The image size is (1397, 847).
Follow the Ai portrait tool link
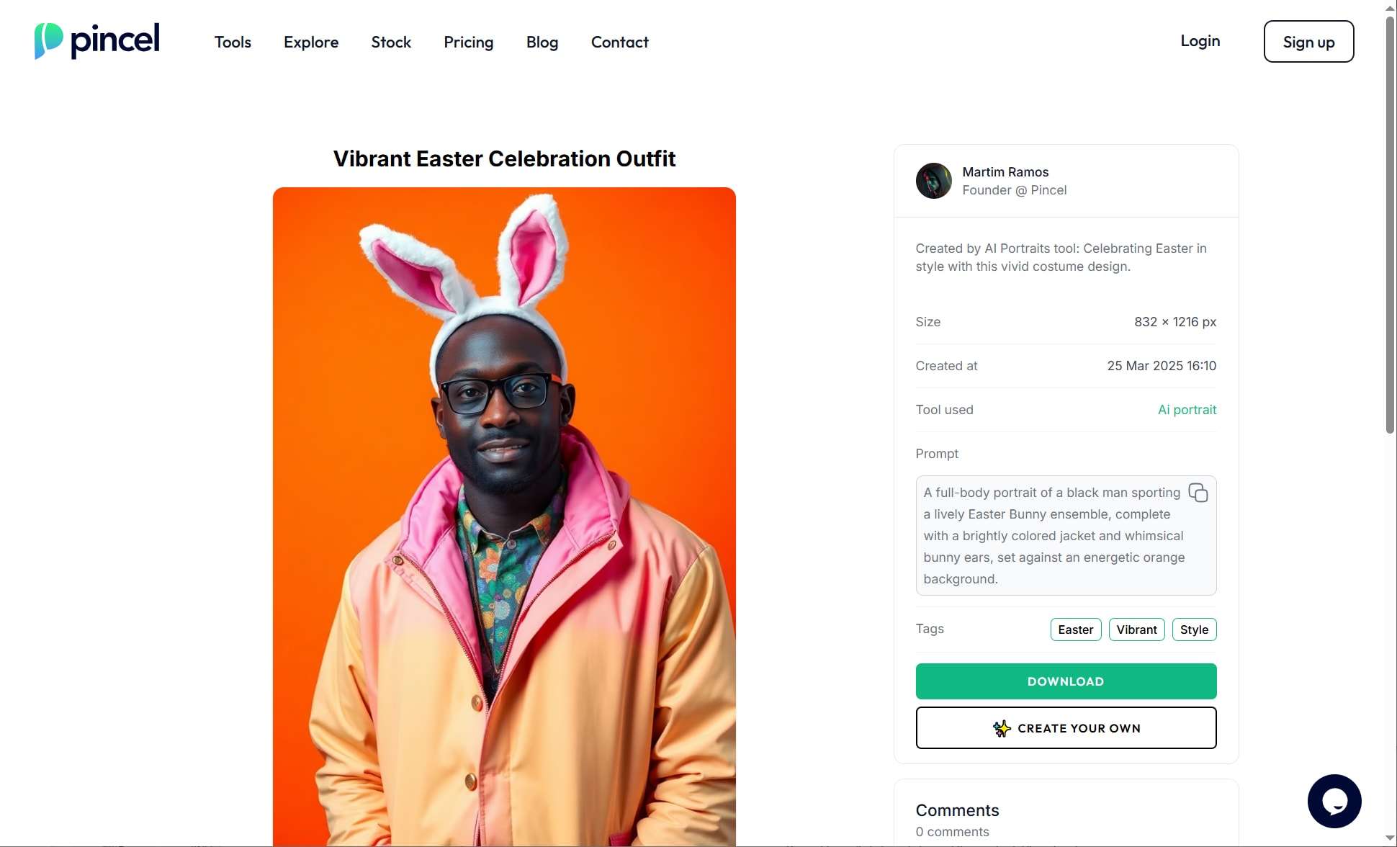pyautogui.click(x=1187, y=410)
